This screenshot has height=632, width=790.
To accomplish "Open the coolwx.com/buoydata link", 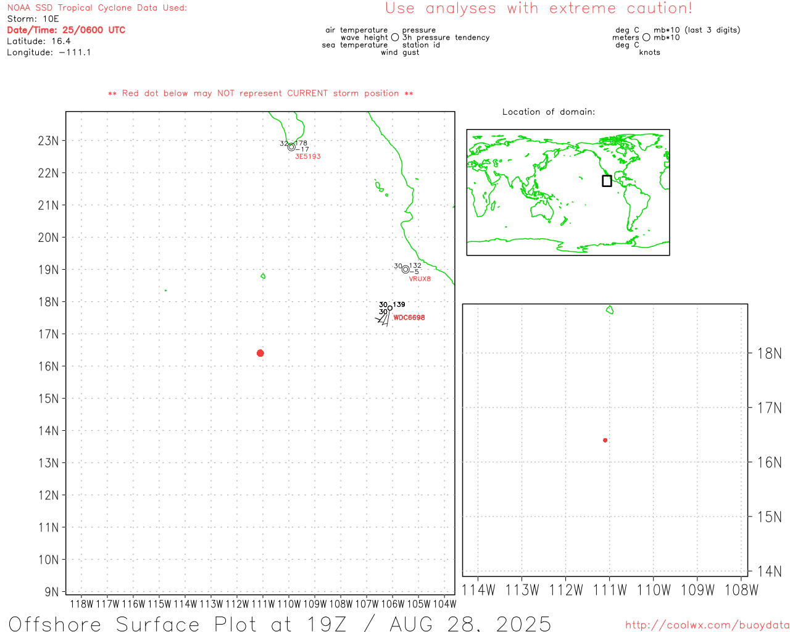I will coord(707,625).
